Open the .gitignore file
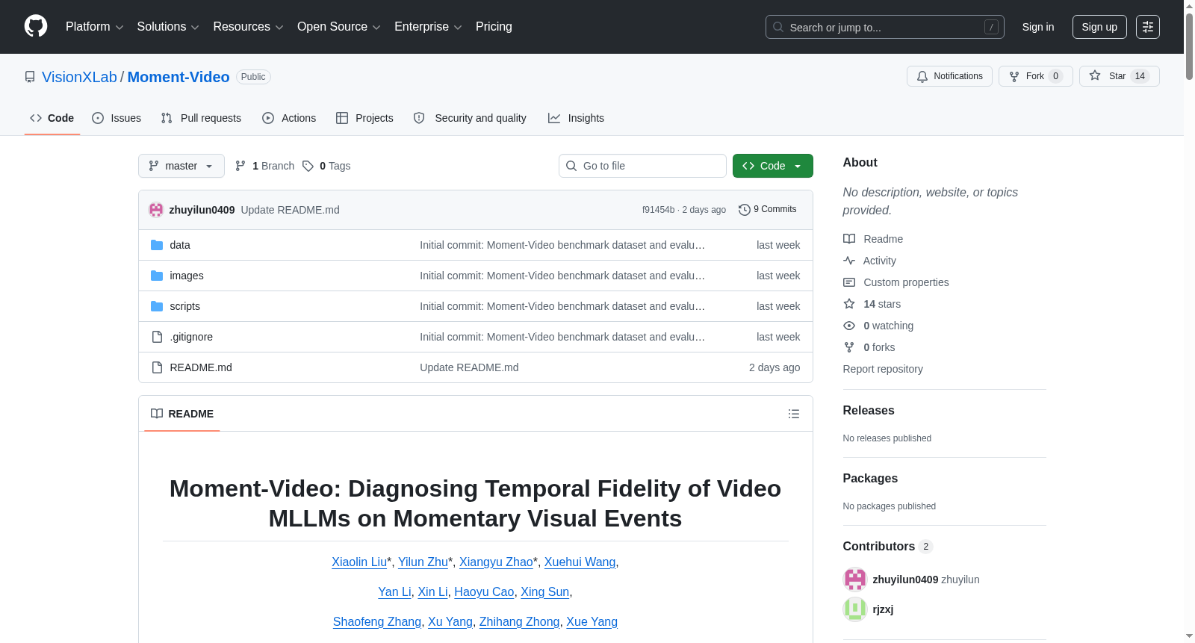 point(191,337)
